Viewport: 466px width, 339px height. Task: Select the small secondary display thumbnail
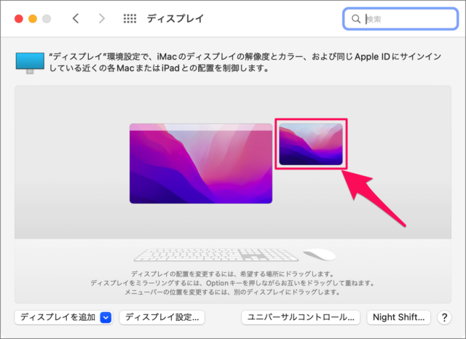point(311,144)
